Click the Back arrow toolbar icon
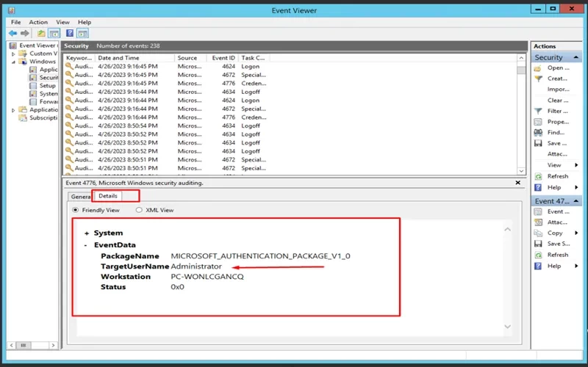The image size is (588, 367). click(12, 33)
